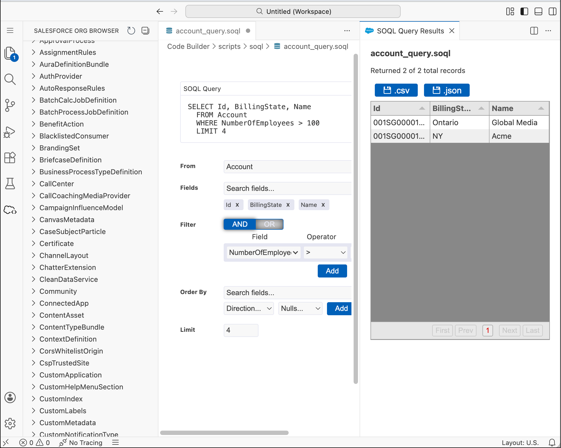Click No Tracing status bar item

(x=81, y=443)
